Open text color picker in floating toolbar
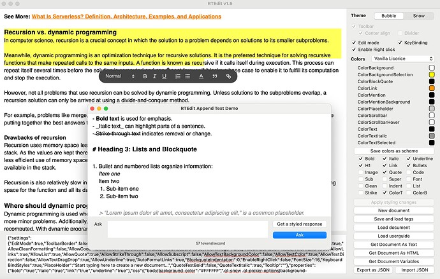 tap(201, 76)
